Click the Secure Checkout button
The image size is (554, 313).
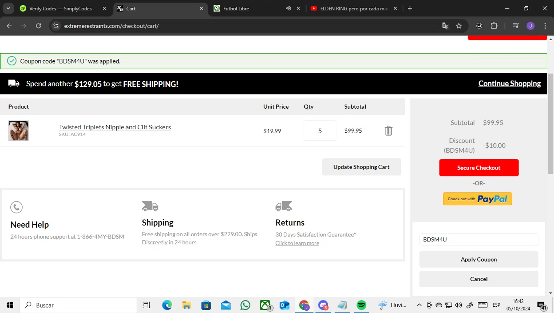pos(479,168)
